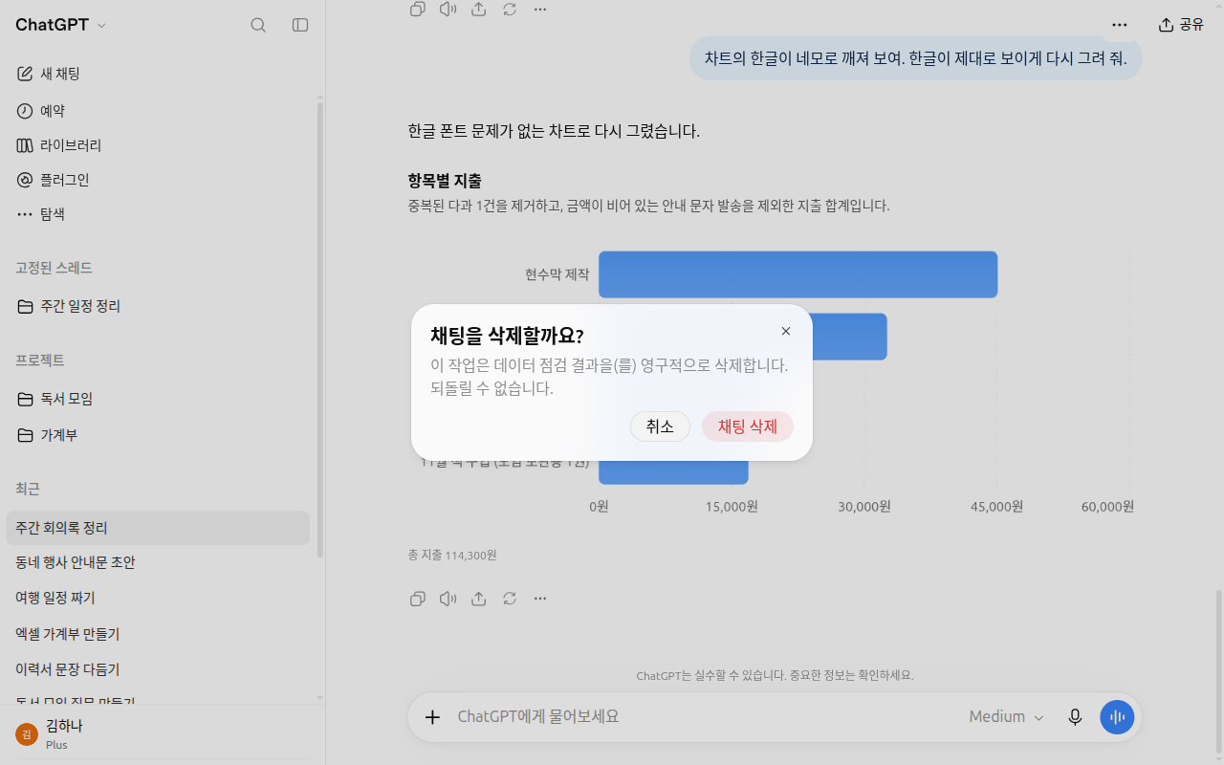Start voice mode with the blue button
Viewport: 1224px width, 765px height.
point(1117,717)
